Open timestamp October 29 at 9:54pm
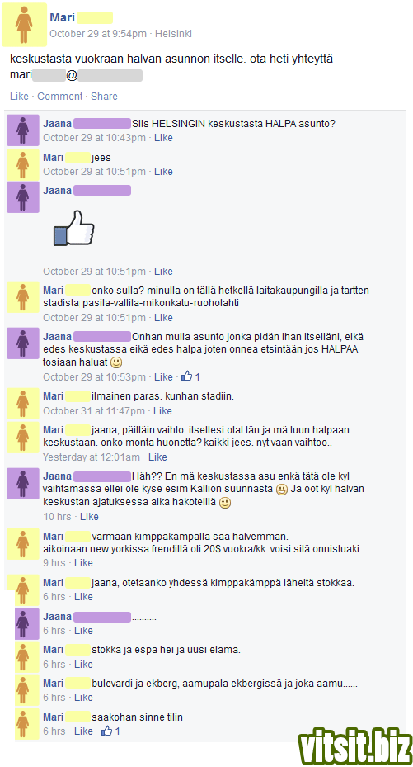 98,34
